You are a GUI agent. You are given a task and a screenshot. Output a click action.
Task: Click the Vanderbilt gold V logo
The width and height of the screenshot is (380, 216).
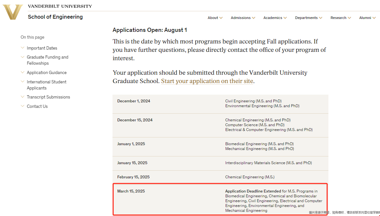[x=13, y=12]
